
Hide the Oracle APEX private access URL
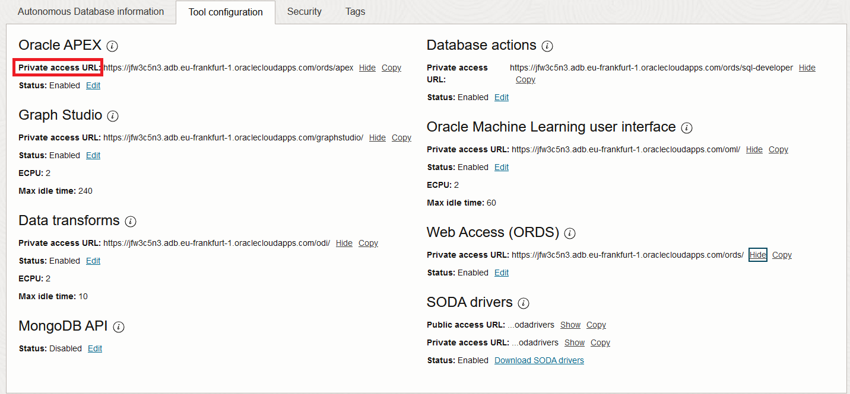click(367, 68)
